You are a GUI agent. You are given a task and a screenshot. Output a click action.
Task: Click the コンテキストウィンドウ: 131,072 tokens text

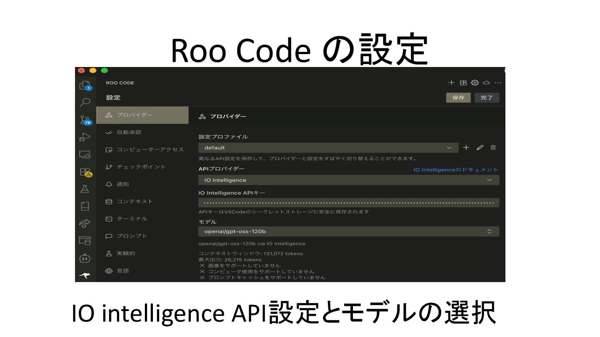[x=251, y=253]
